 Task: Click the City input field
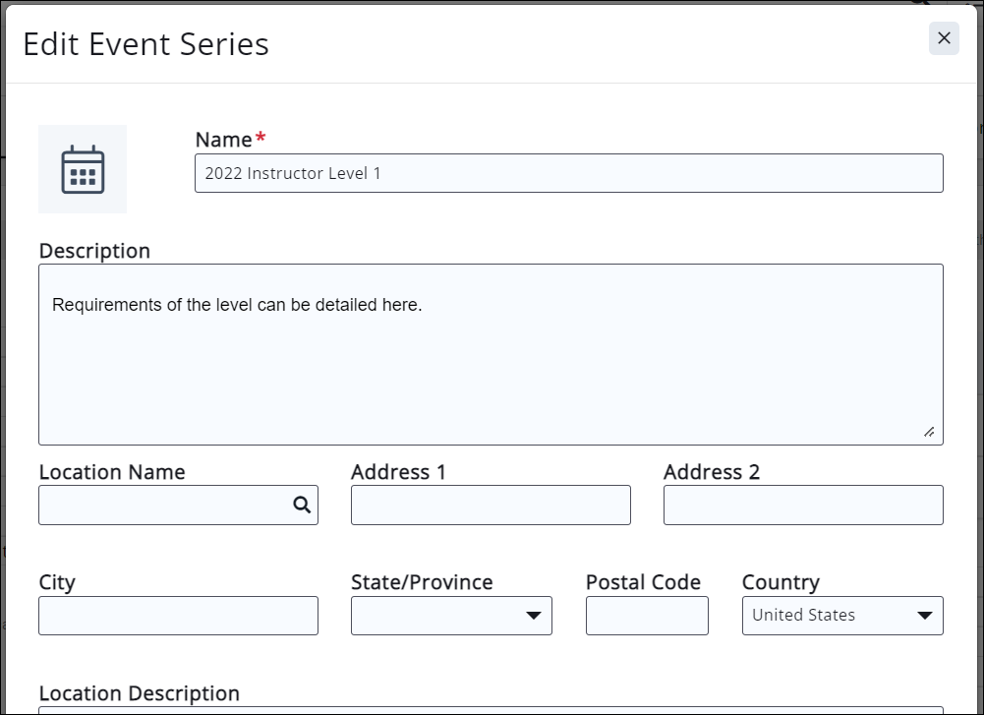click(x=178, y=616)
